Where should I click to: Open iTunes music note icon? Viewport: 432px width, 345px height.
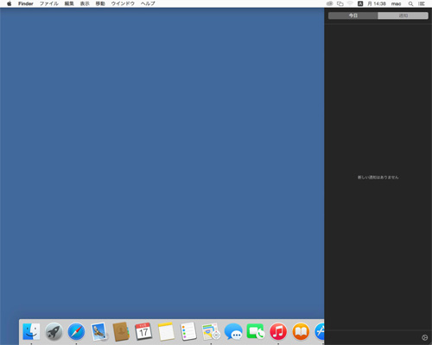click(x=278, y=331)
